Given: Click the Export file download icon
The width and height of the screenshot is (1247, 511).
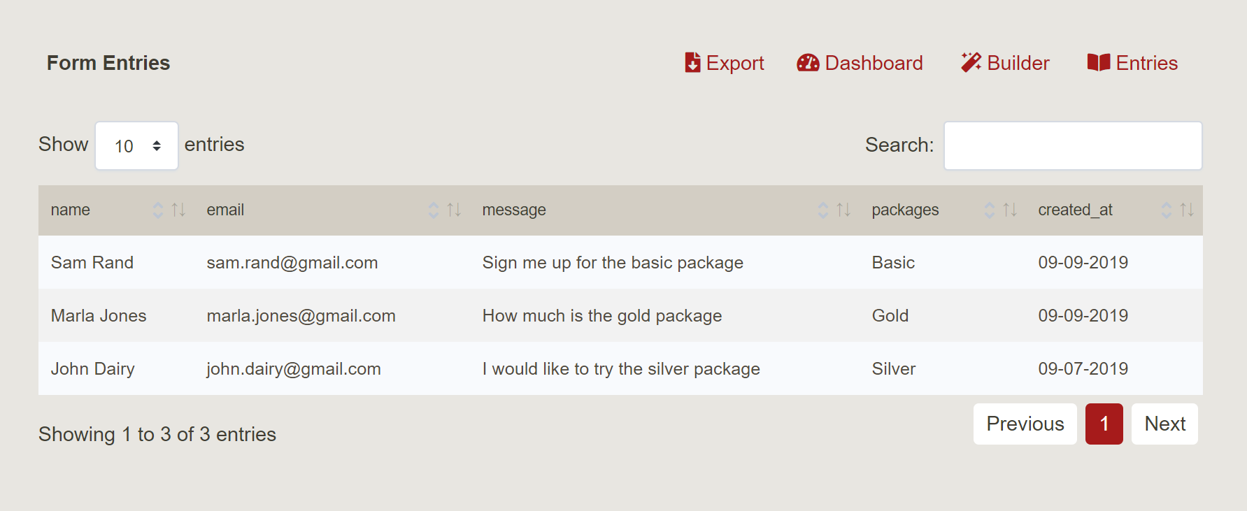Looking at the screenshot, I should [692, 63].
